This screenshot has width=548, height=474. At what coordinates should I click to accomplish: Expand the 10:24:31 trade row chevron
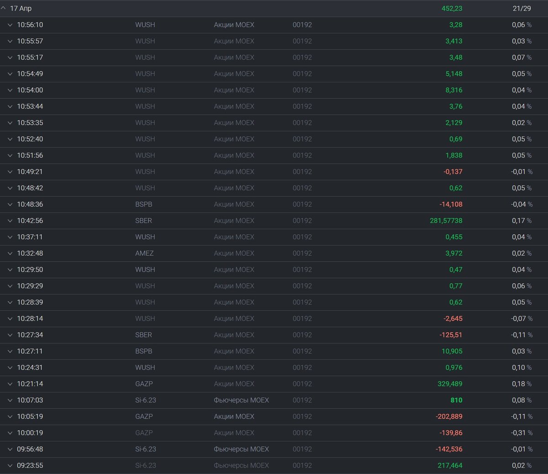tap(10, 368)
